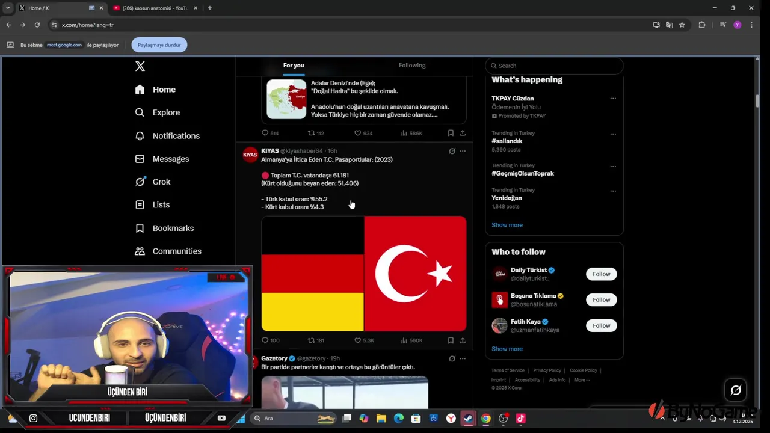Open the Chrome three-dot menu
The height and width of the screenshot is (433, 770).
[751, 25]
